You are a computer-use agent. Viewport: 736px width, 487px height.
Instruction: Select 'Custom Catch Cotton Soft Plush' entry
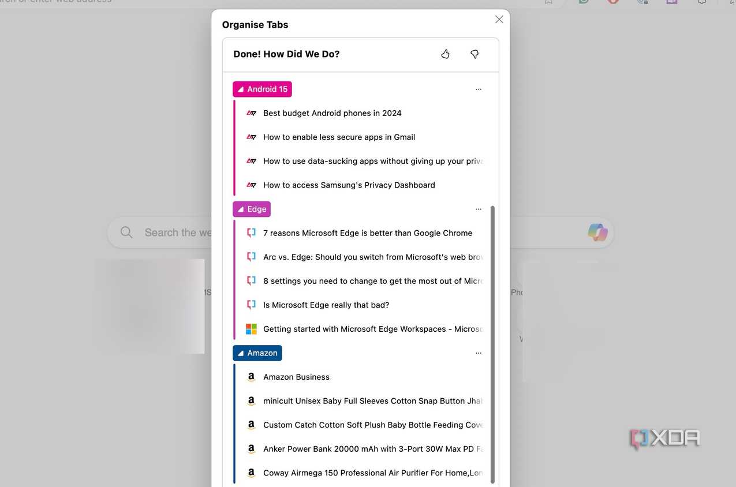tap(373, 425)
